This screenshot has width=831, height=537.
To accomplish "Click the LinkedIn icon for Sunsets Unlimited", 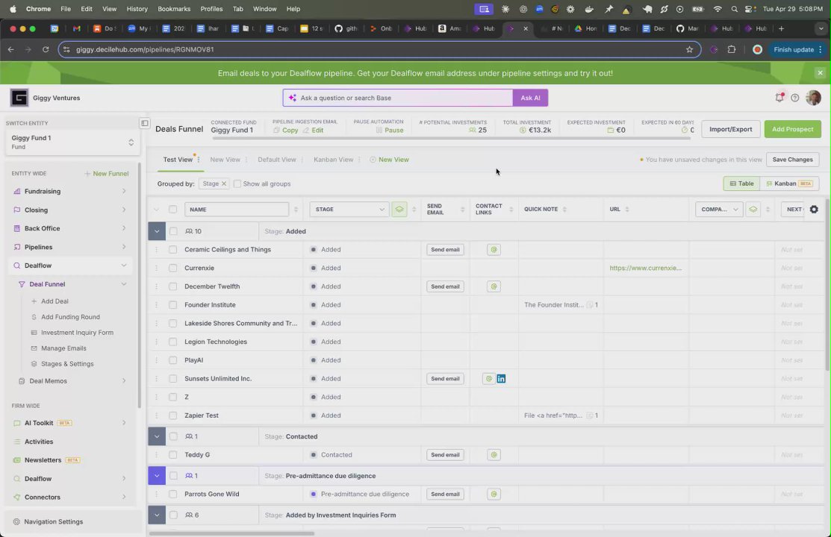I will pyautogui.click(x=501, y=379).
